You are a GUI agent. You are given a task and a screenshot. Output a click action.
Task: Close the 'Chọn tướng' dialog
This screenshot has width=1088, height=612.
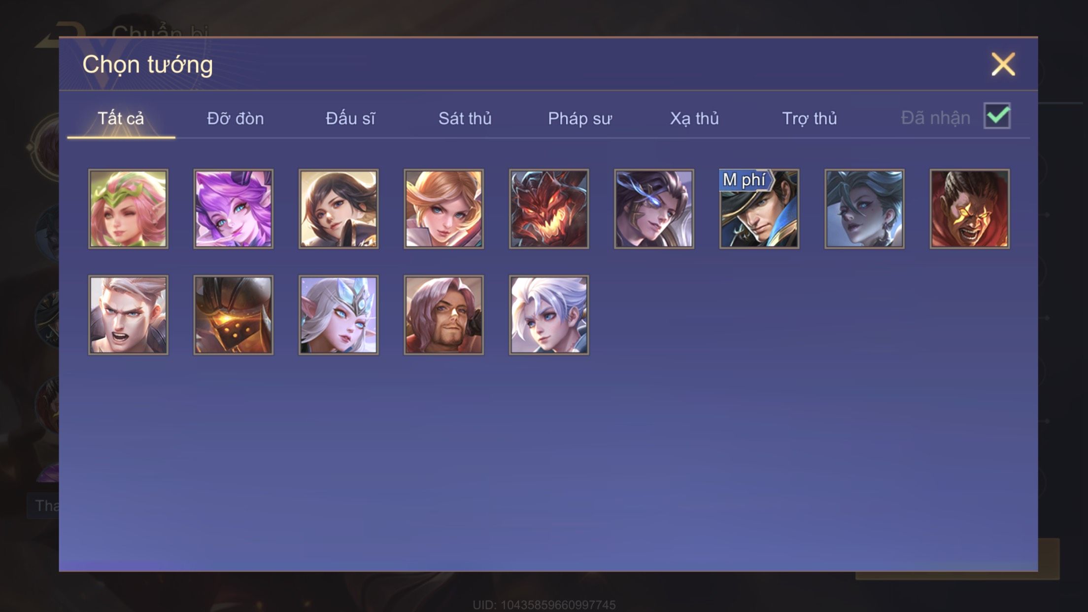[1003, 64]
